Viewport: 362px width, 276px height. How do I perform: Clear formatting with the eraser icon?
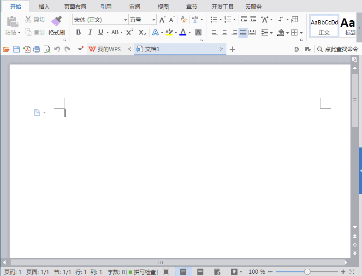(x=184, y=19)
